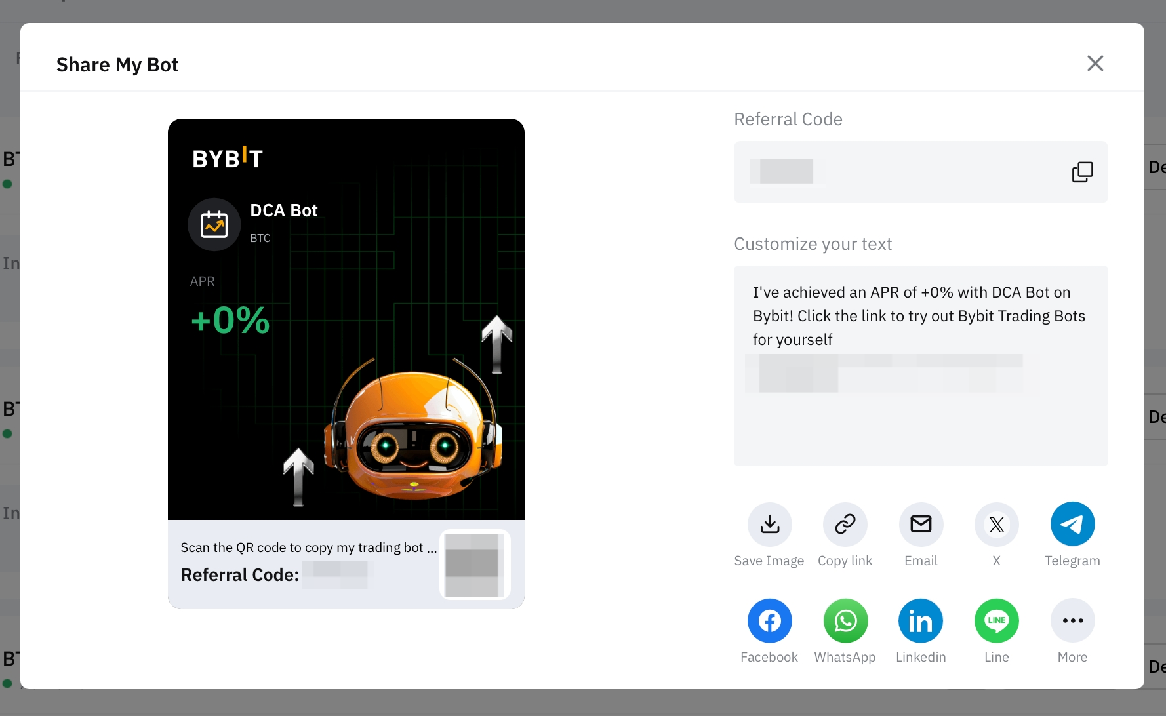Click the QR code on the bot card

coord(475,565)
